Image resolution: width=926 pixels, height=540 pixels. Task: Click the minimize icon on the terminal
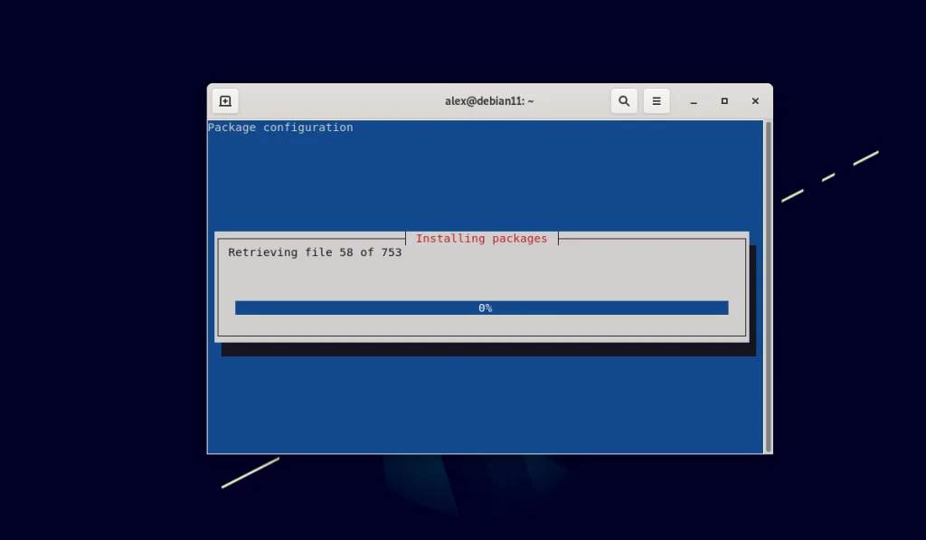point(693,100)
